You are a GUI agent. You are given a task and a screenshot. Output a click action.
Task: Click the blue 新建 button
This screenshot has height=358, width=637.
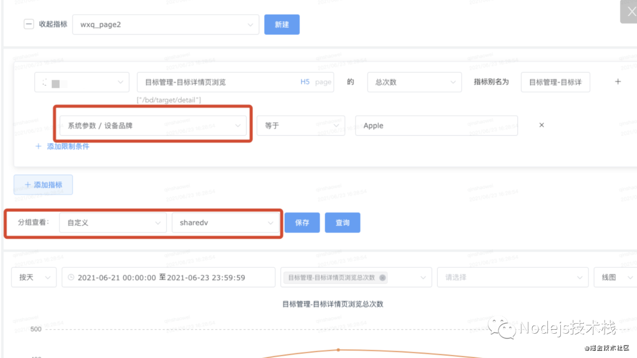281,24
